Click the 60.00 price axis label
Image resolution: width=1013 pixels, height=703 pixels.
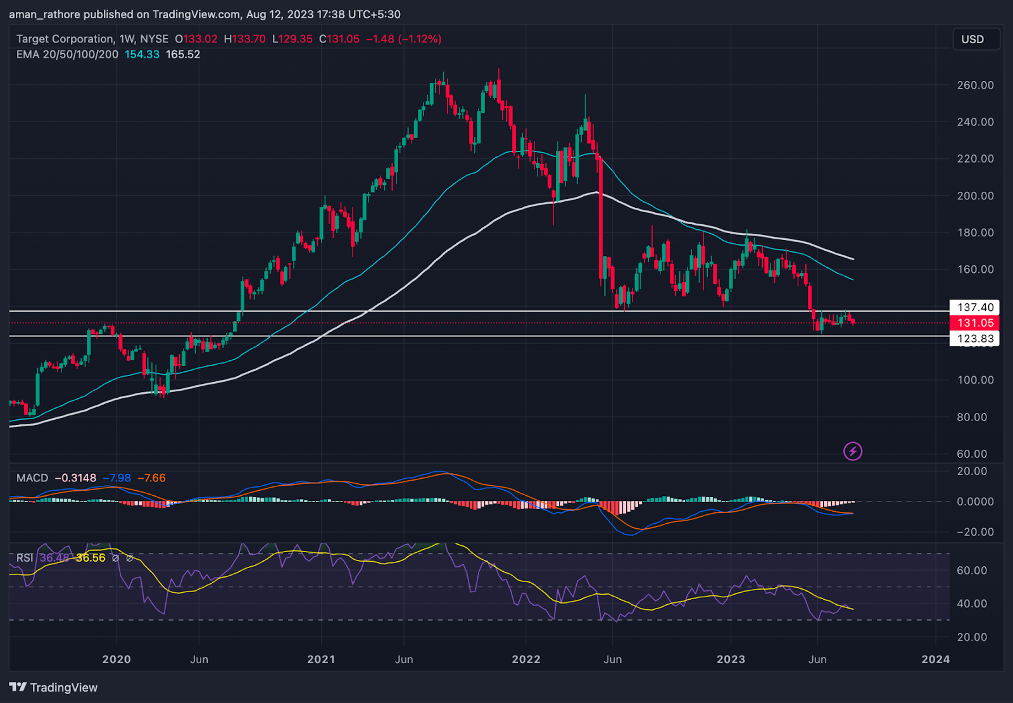[x=972, y=454]
